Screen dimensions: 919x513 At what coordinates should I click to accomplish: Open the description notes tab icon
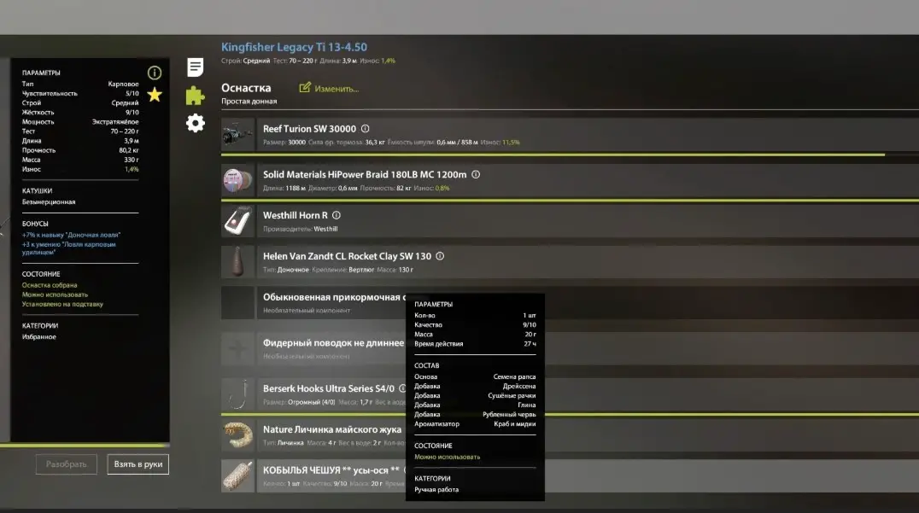pos(196,67)
